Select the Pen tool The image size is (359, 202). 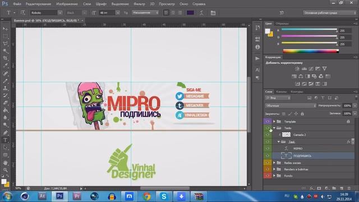point(5,132)
